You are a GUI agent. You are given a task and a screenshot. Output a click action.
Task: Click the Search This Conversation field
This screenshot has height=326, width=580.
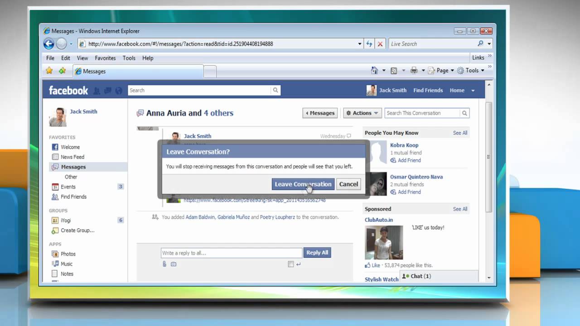[422, 113]
